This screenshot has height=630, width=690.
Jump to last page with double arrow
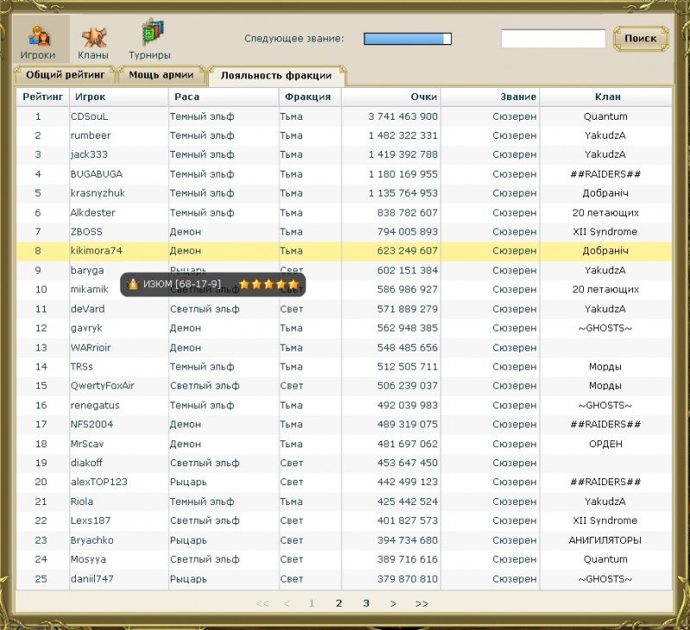(x=421, y=603)
